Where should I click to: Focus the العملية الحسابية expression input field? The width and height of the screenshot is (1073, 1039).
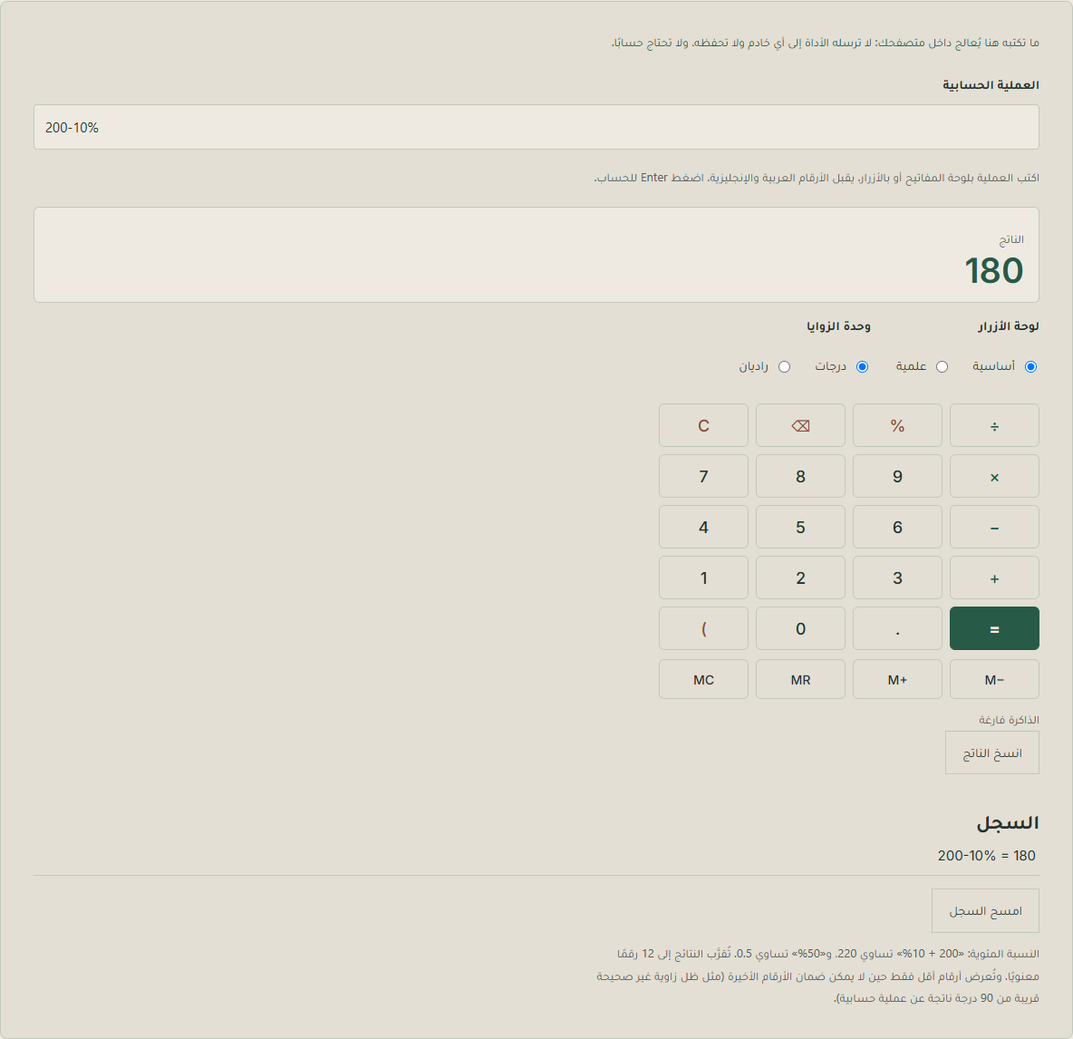coord(536,127)
